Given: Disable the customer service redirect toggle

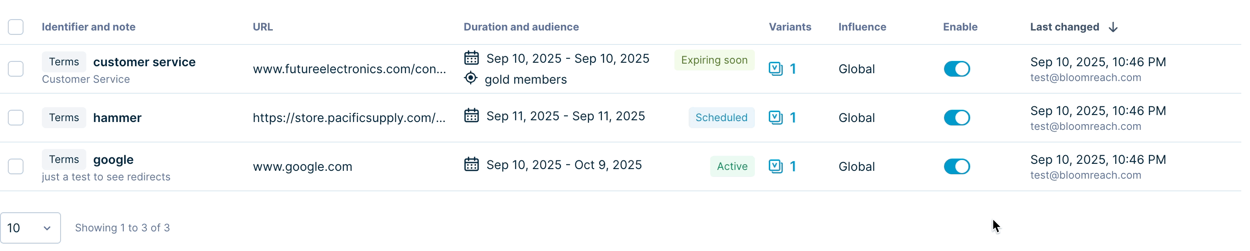Looking at the screenshot, I should 956,69.
